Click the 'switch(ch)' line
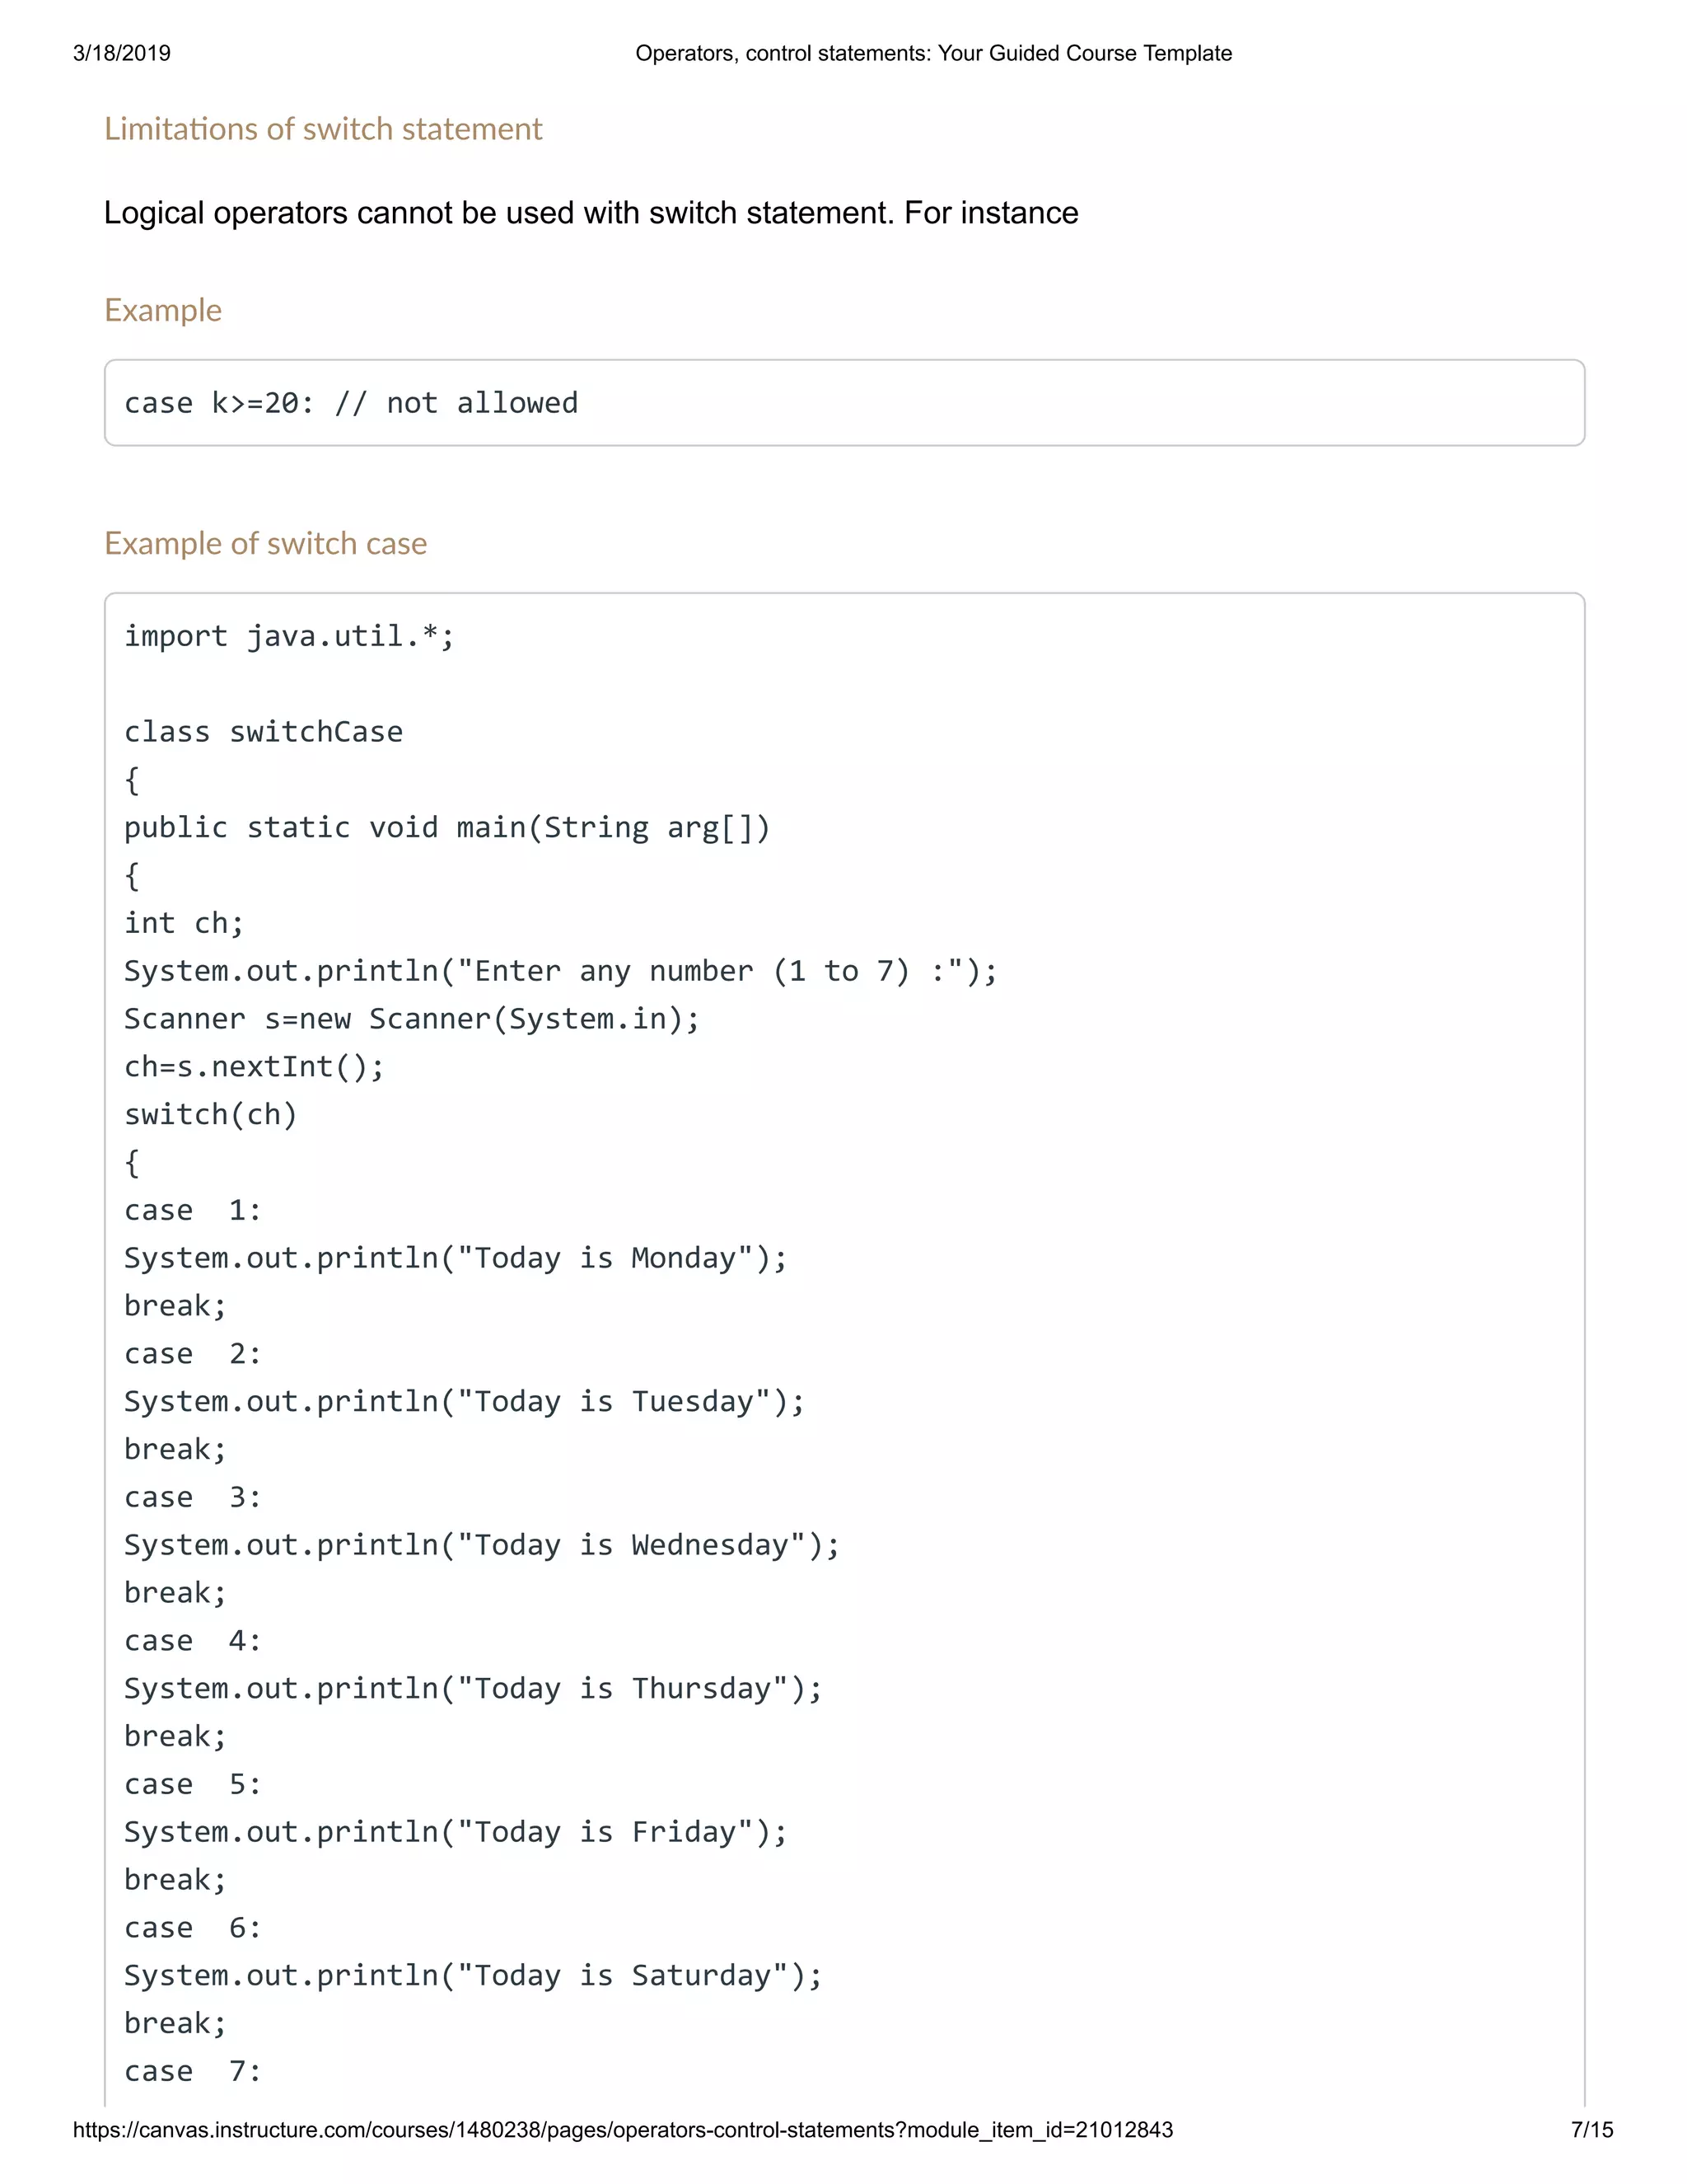This screenshot has width=1687, height=2184. click(211, 1114)
